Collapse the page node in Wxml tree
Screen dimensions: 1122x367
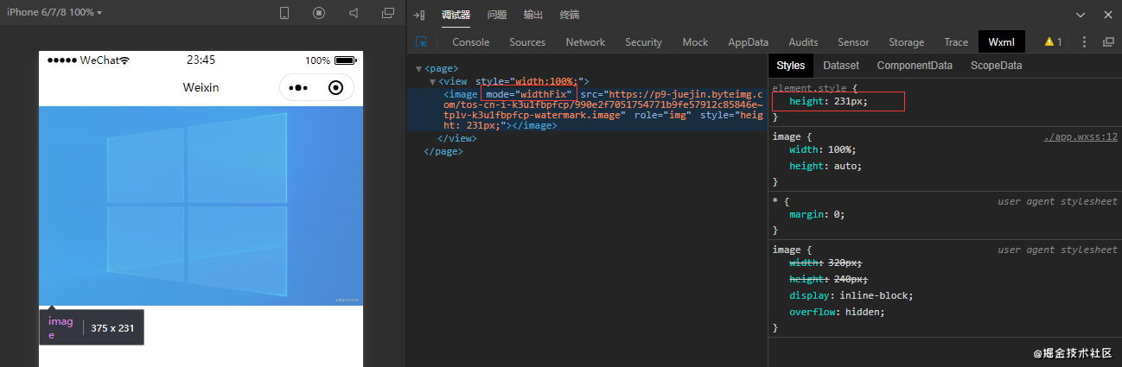coord(418,68)
